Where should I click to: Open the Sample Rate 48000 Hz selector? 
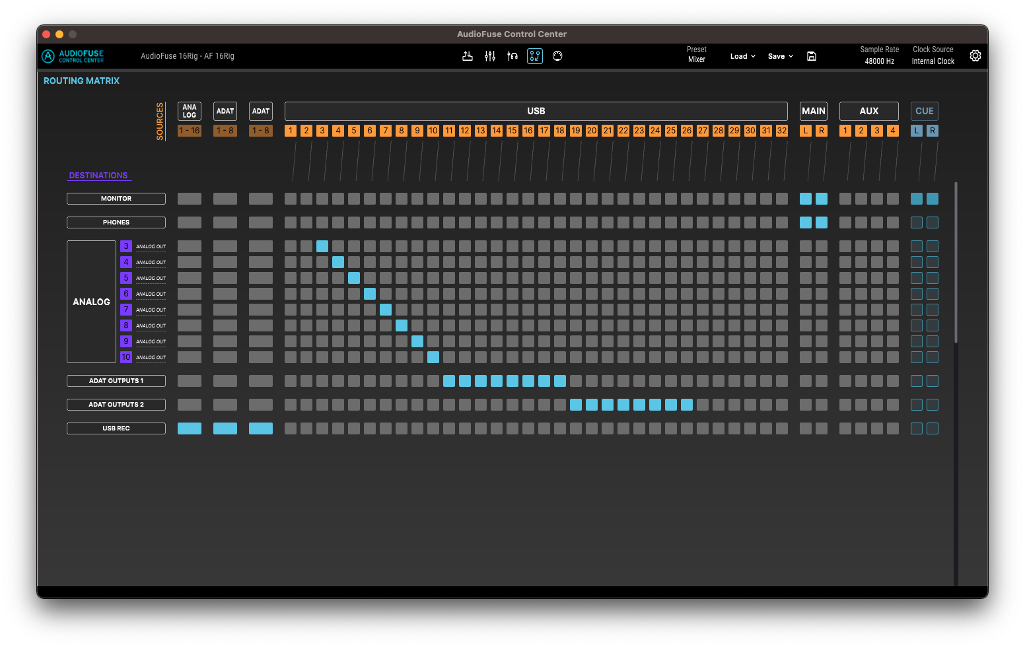[880, 56]
